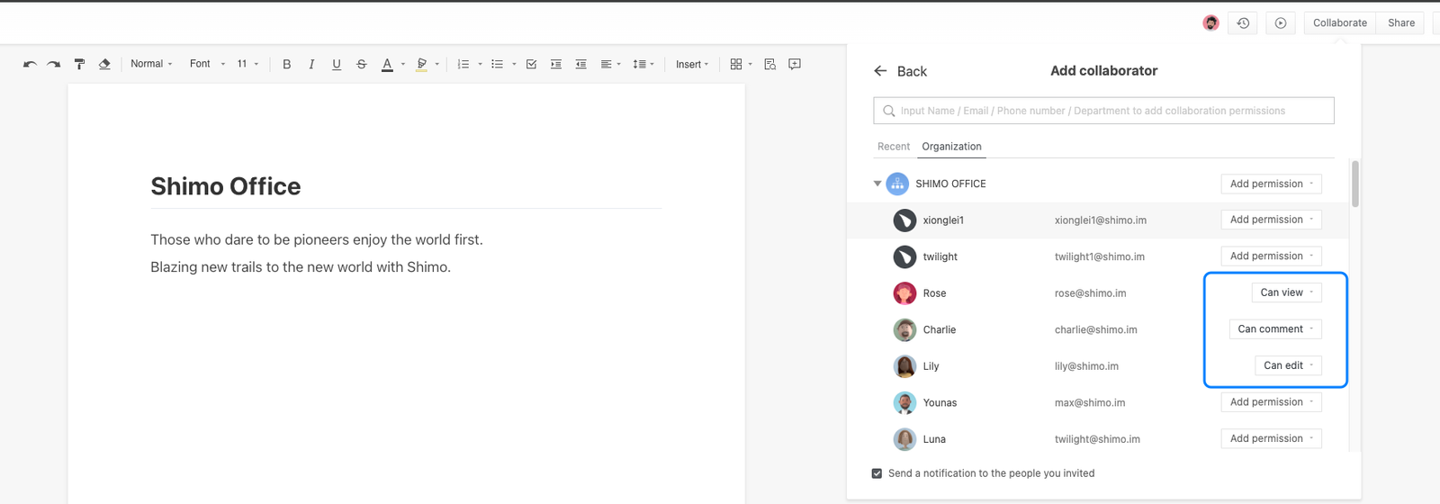Open the Normal paragraph style dropdown
The image size is (1440, 504).
[150, 64]
